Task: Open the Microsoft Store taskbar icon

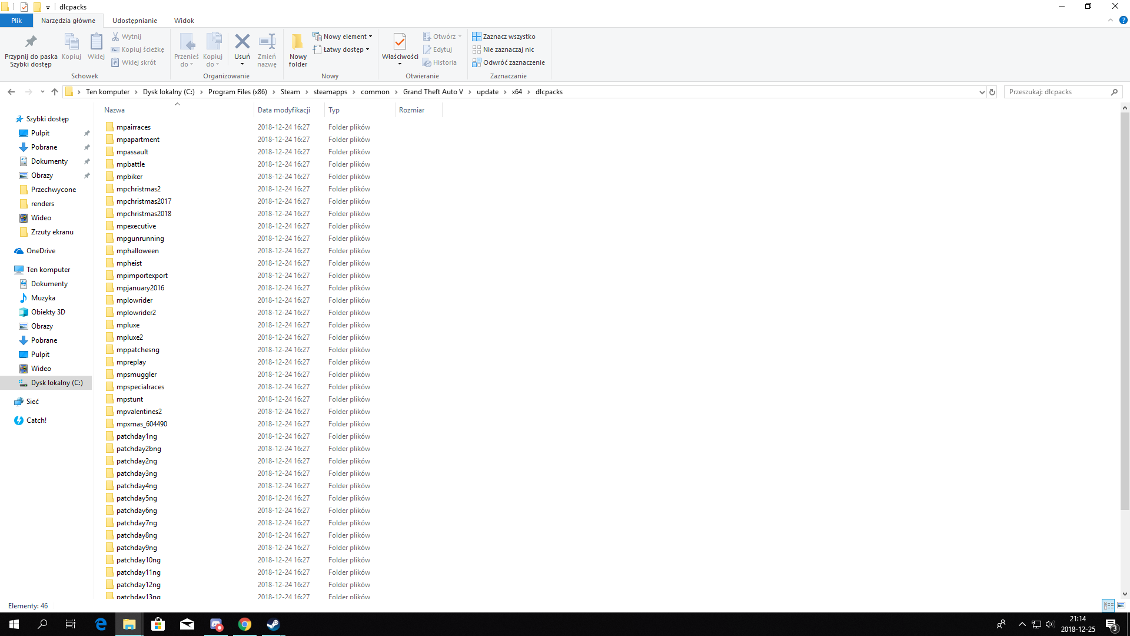Action: 158,624
